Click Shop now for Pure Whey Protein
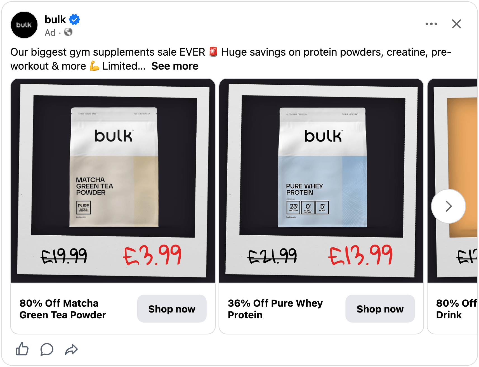 (380, 309)
